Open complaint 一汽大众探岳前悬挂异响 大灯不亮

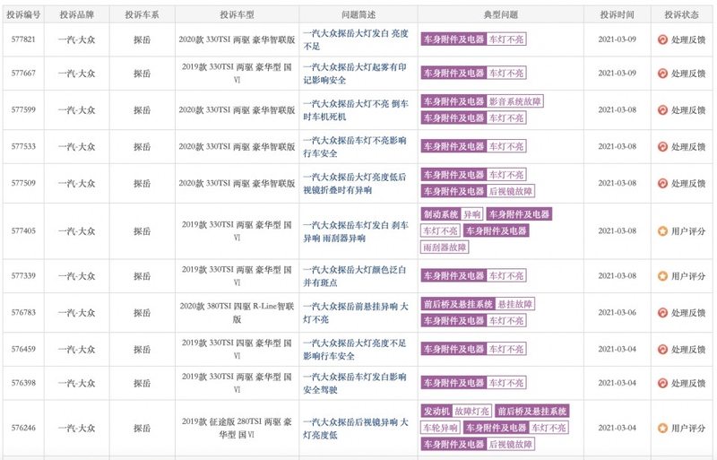point(356,313)
